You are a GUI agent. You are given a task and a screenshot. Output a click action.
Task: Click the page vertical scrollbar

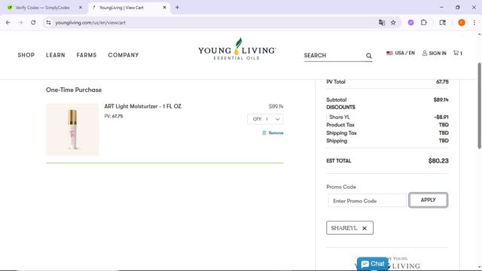pos(479,105)
